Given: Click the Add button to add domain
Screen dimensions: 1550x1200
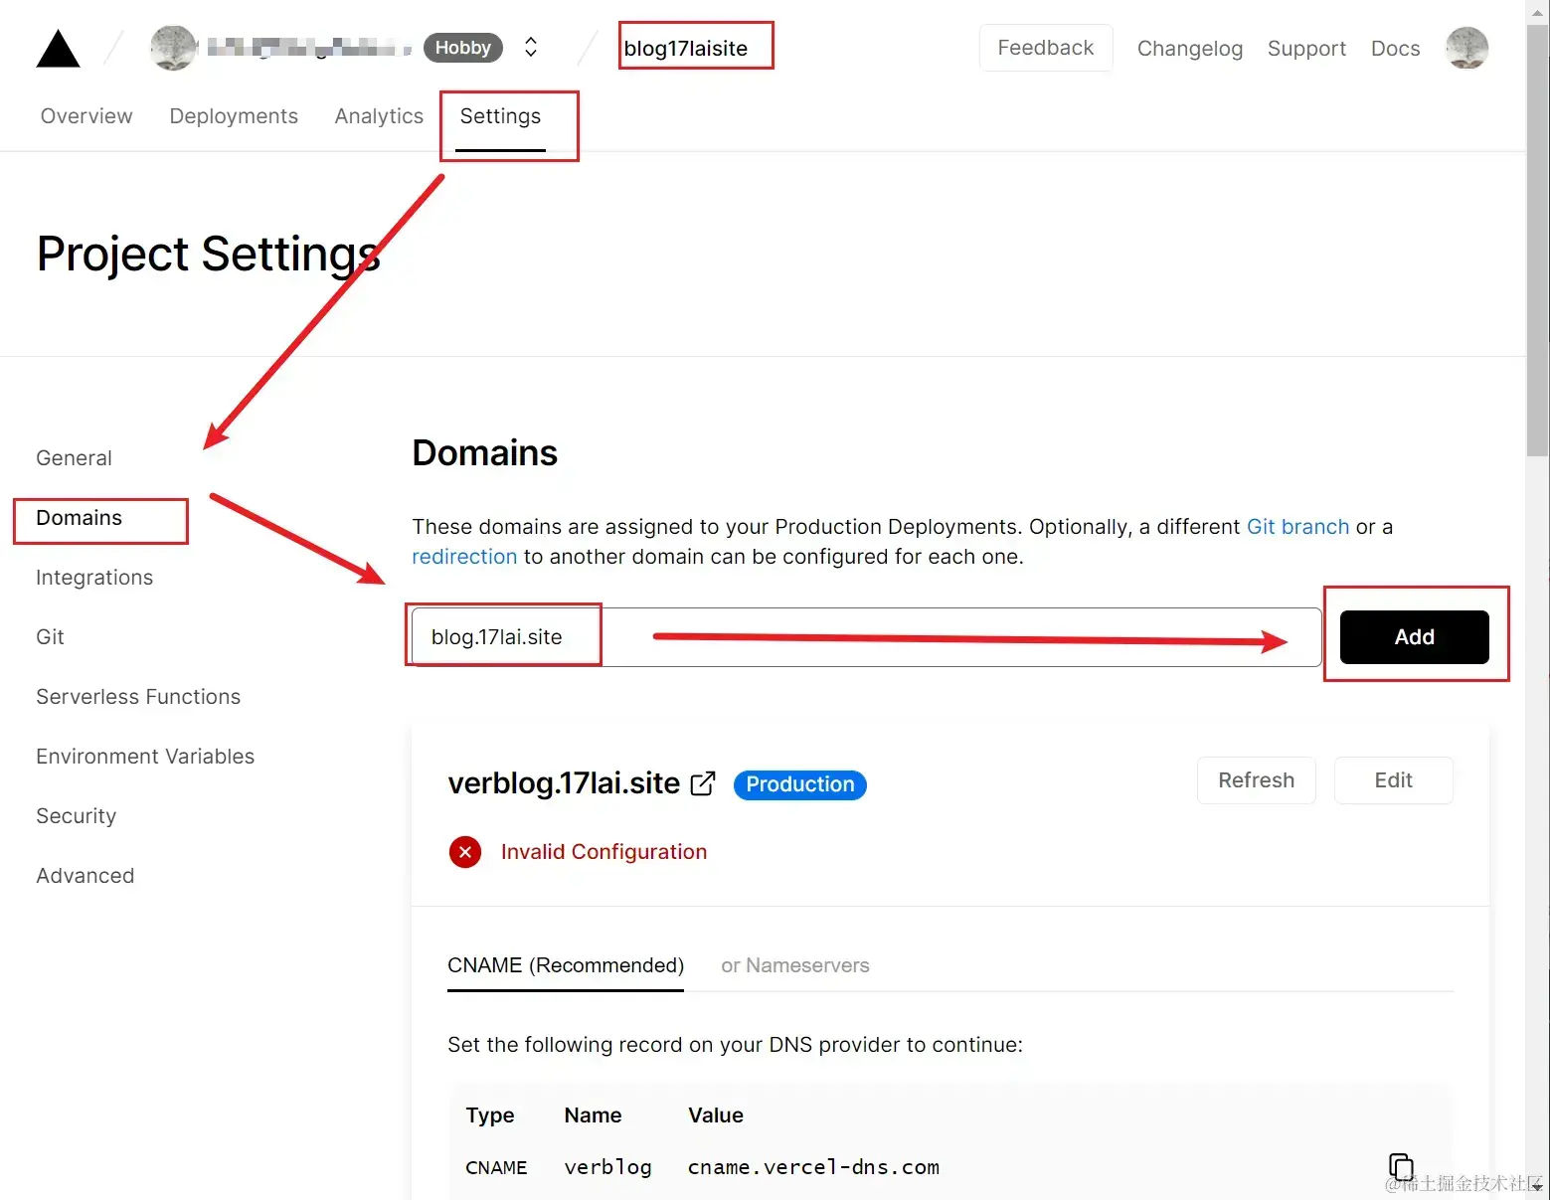Looking at the screenshot, I should click(1414, 636).
